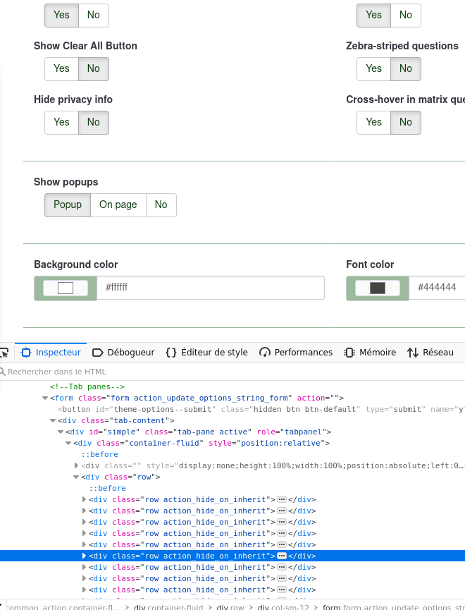
Task: Click the Éditeur de style braces icon
Action: 171,353
